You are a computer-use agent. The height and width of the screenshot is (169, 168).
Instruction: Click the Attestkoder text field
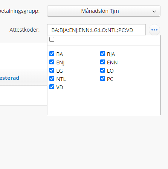[96, 30]
